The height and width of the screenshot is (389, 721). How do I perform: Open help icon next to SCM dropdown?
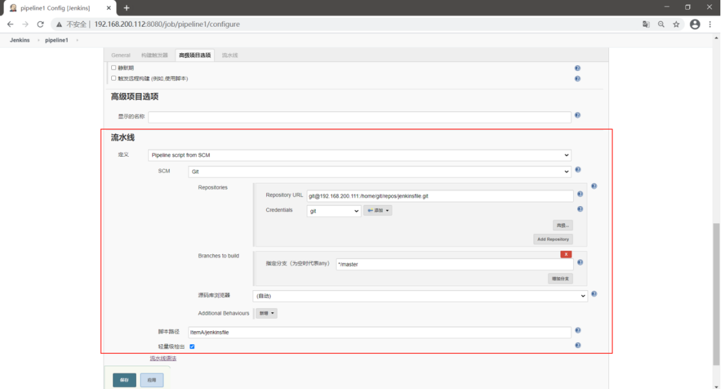click(x=578, y=170)
